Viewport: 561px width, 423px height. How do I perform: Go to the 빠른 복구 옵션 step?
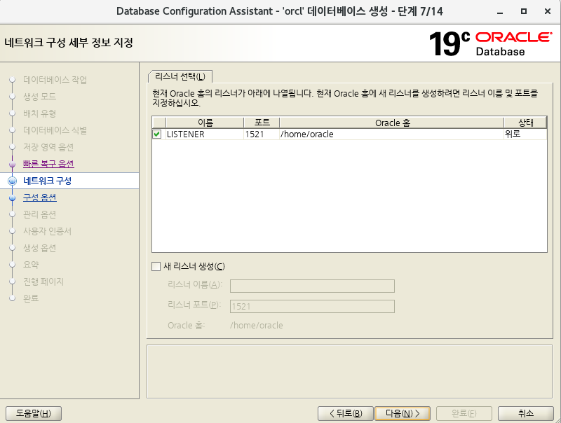[x=48, y=164]
